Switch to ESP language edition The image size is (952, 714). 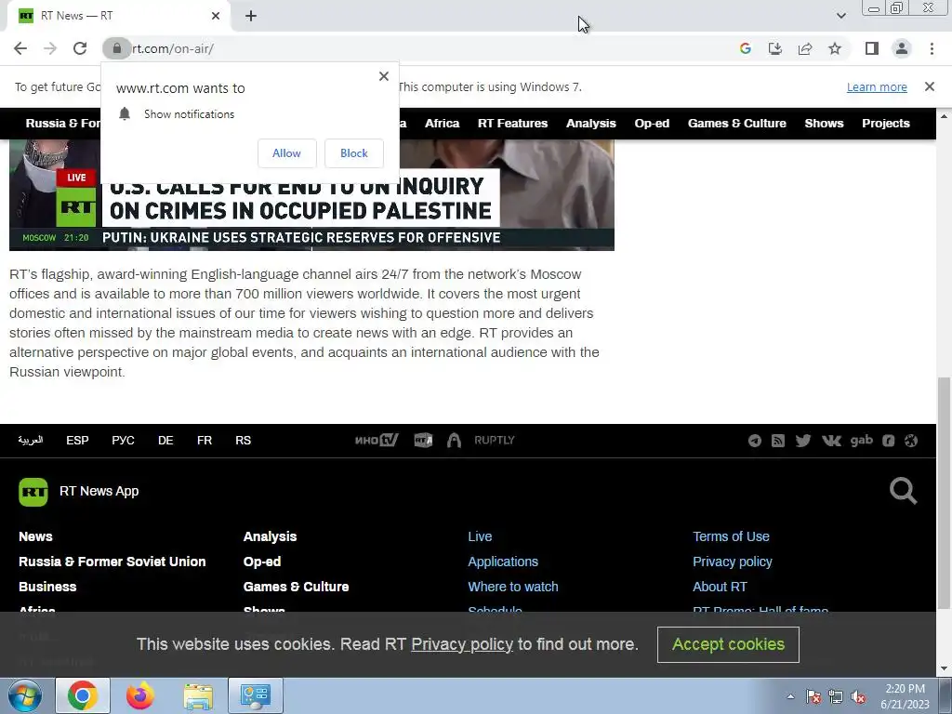(77, 440)
